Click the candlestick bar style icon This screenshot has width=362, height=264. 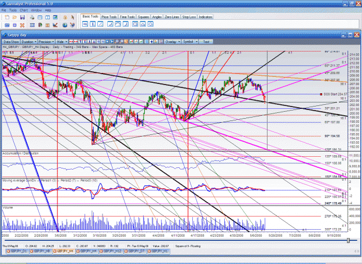(131, 42)
